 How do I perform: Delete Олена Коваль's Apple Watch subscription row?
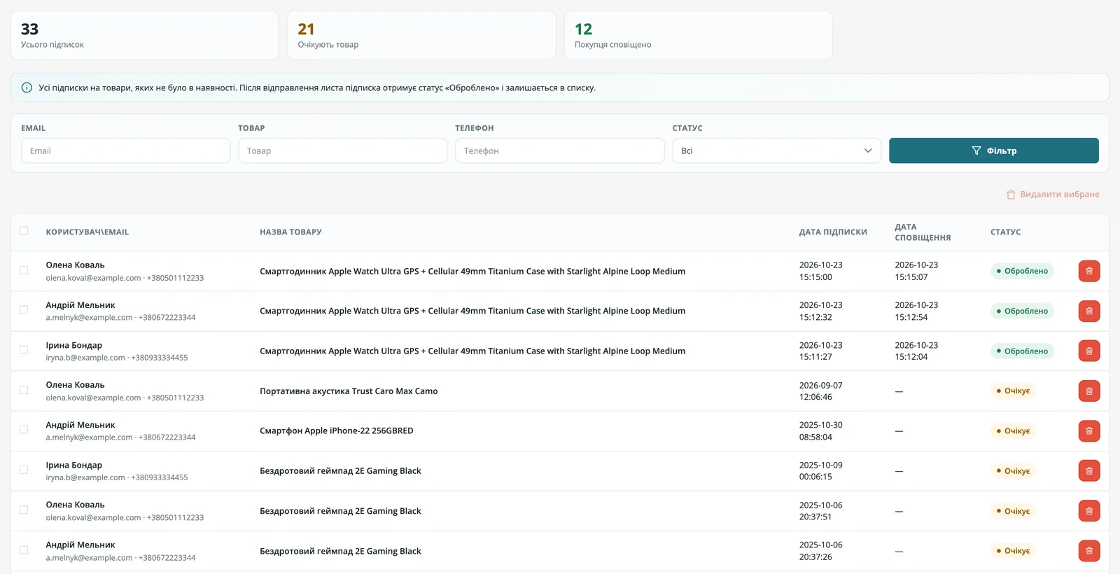pyautogui.click(x=1088, y=271)
